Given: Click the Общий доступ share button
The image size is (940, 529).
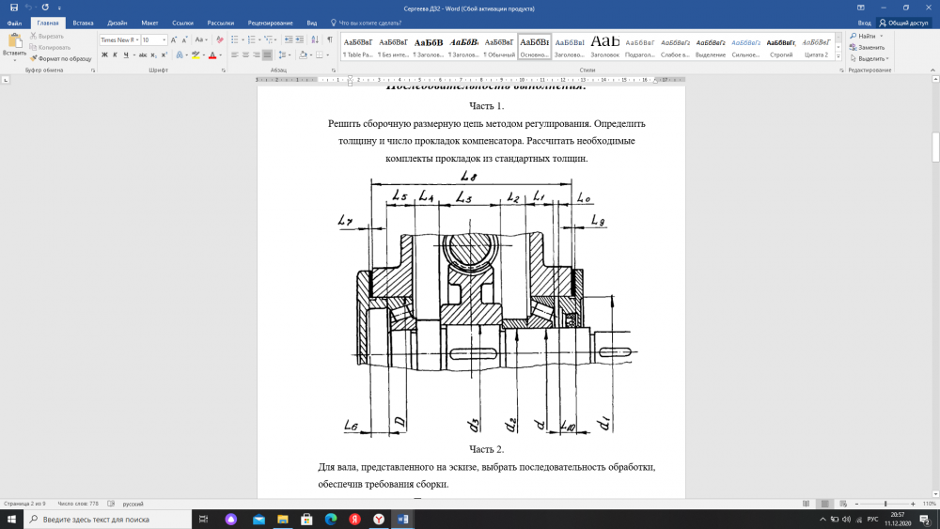Looking at the screenshot, I should click(x=904, y=23).
